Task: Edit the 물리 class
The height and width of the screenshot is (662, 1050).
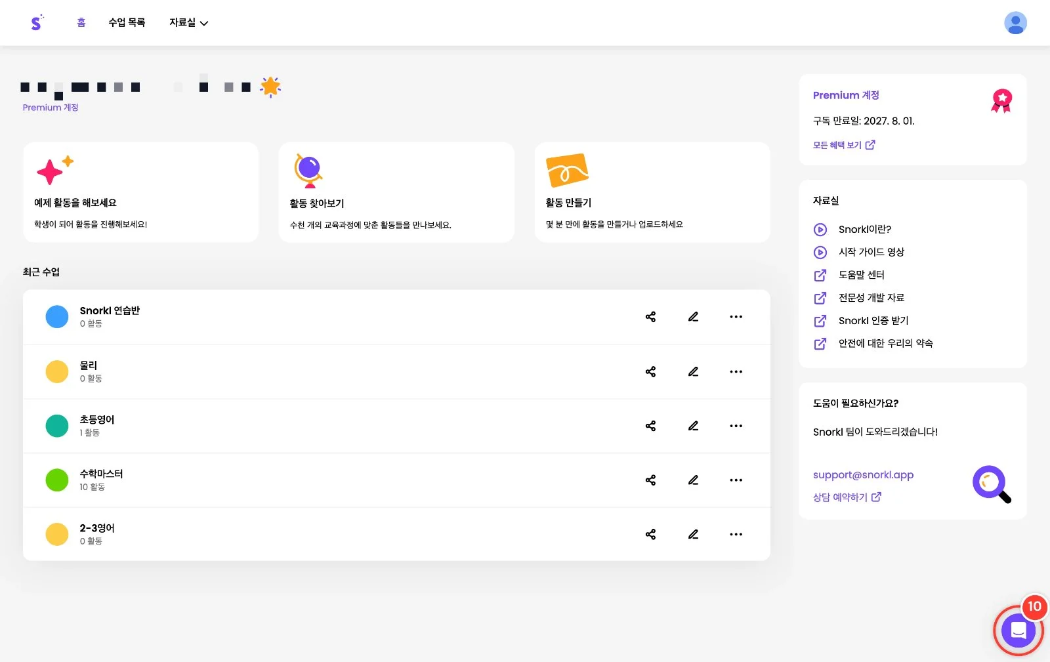Action: click(693, 371)
